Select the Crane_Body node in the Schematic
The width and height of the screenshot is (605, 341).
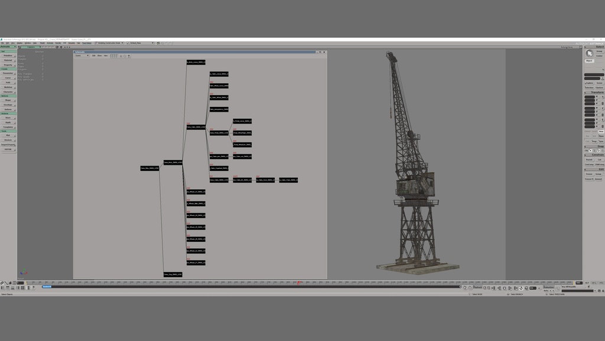pyautogui.click(x=173, y=163)
